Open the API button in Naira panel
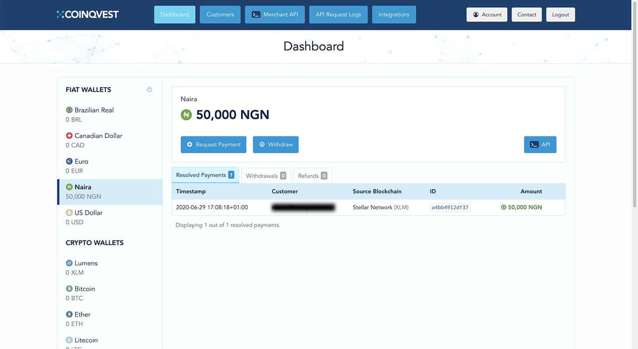Image resolution: width=638 pixels, height=349 pixels. (540, 145)
